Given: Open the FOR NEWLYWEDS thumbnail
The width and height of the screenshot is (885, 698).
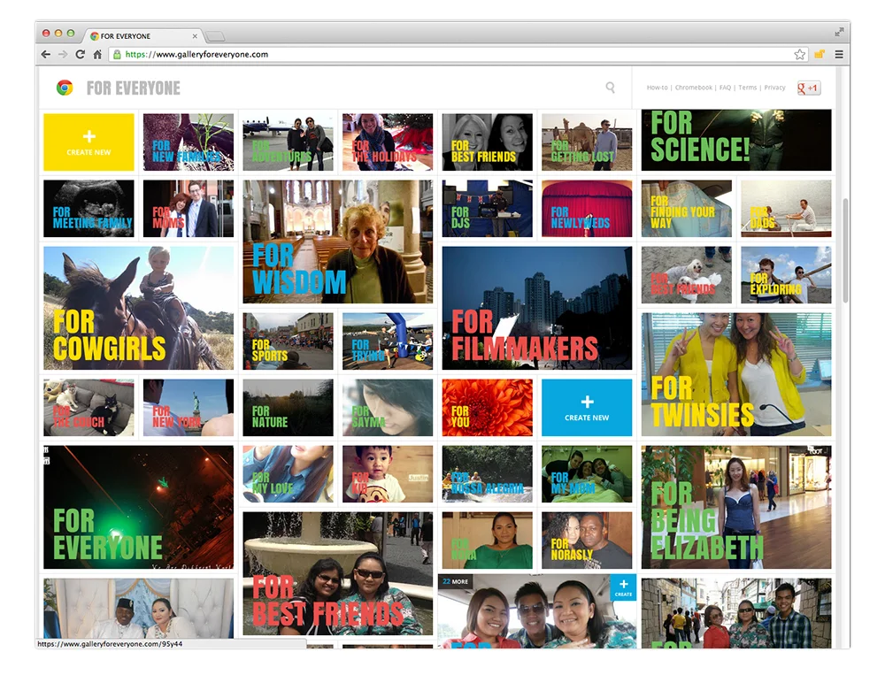Looking at the screenshot, I should pyautogui.click(x=587, y=209).
